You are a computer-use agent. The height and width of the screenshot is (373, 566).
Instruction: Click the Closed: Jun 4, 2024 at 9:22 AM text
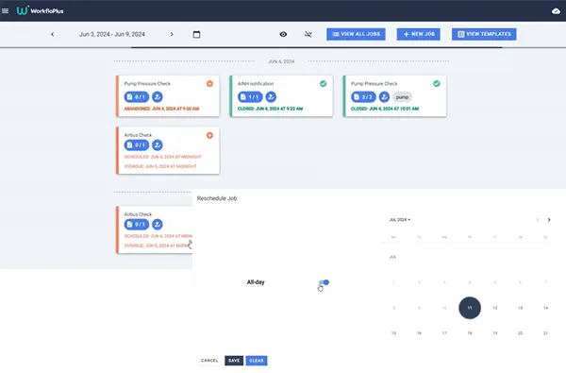pyautogui.click(x=270, y=109)
